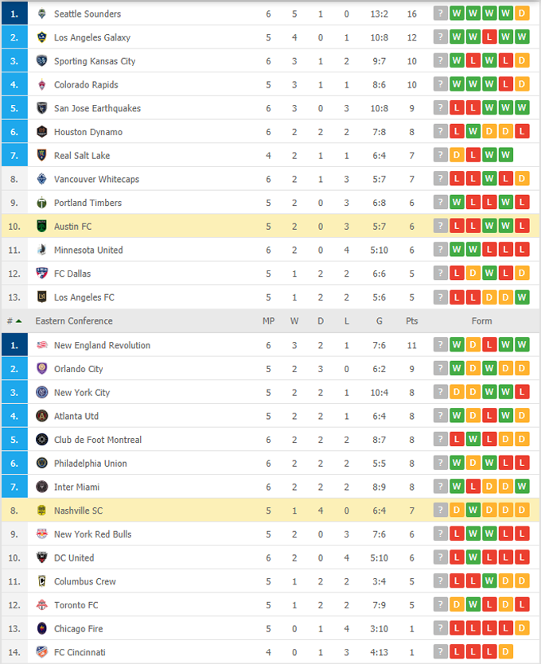
Task: Open the New England Revolution team link
Action: pyautogui.click(x=102, y=345)
